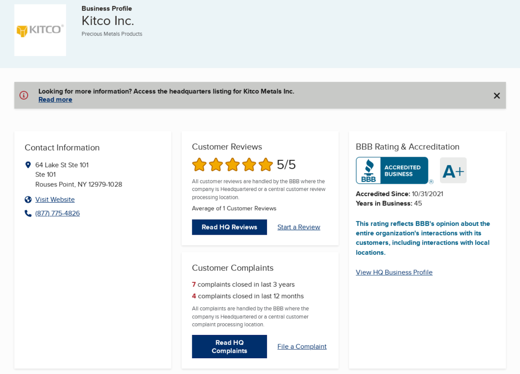Click the first gold review star

point(199,165)
